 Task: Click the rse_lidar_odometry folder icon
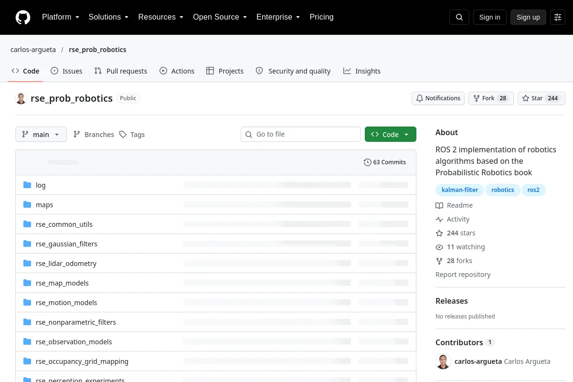[x=27, y=264]
